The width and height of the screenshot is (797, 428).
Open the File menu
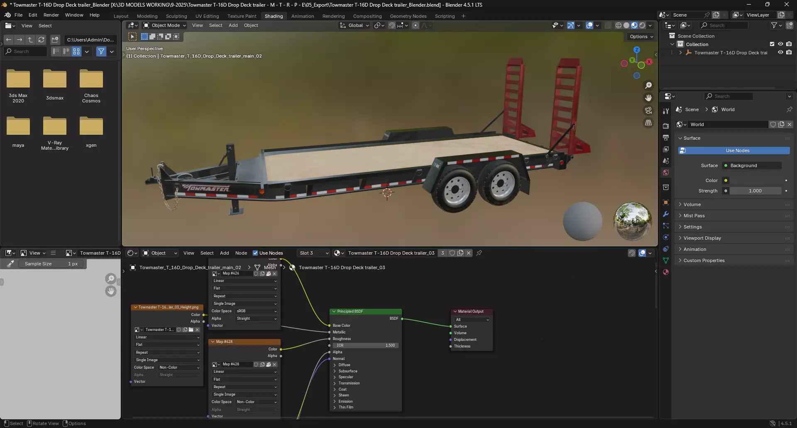(x=18, y=15)
